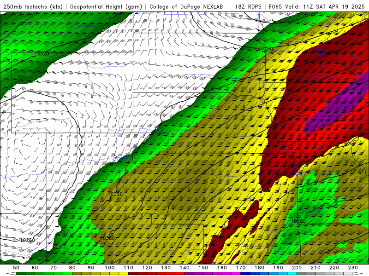Click the '250mb Isotachs (kts)' title text
Screen dimensions: 369x276
point(33,6)
